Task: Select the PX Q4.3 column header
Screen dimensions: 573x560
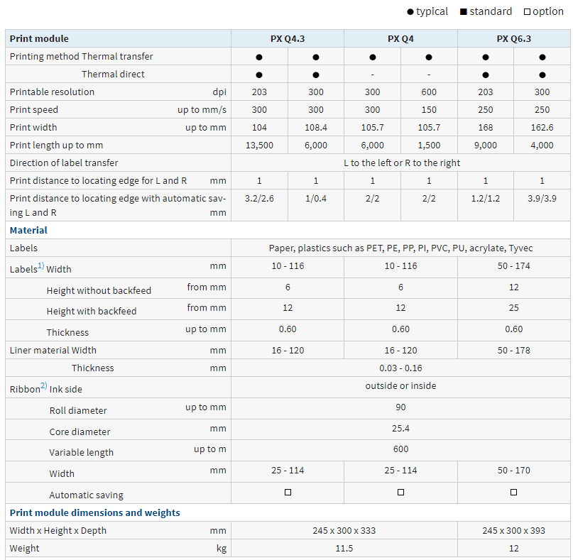Action: coord(288,39)
